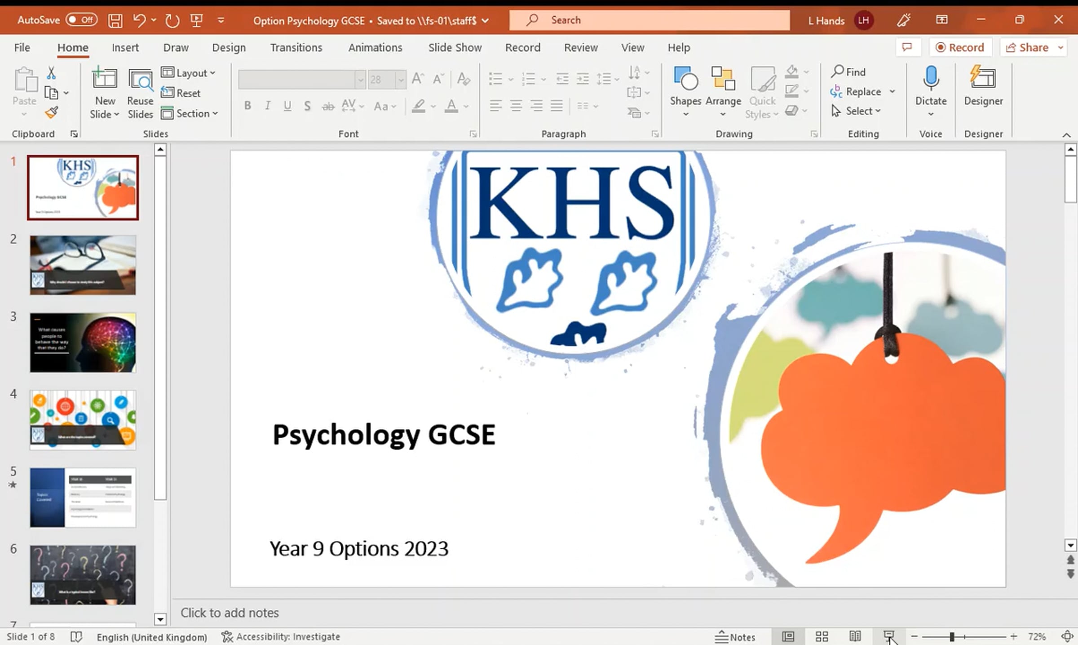Open Designer ideas pane
Image resolution: width=1078 pixels, height=645 pixels.
983,86
